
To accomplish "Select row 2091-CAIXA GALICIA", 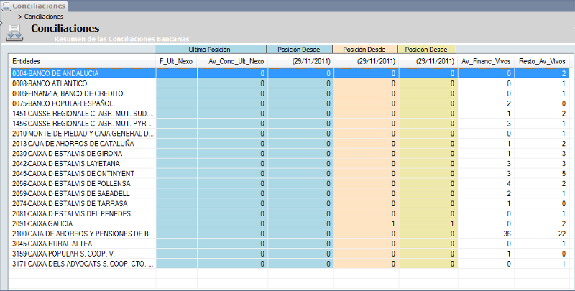I will (290, 224).
